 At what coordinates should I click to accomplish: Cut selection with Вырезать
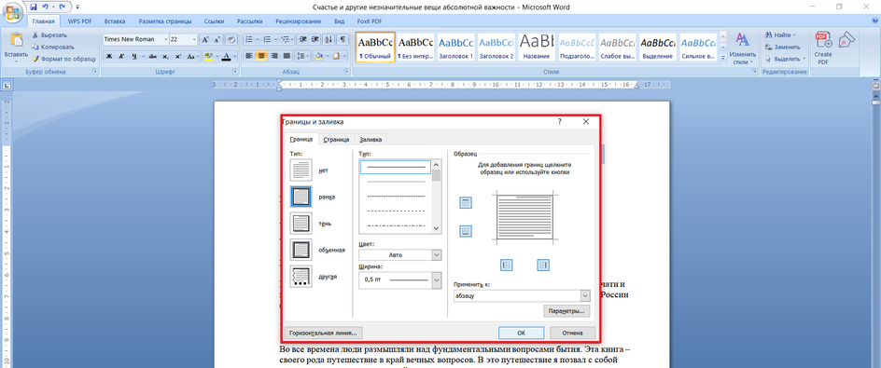[49, 34]
